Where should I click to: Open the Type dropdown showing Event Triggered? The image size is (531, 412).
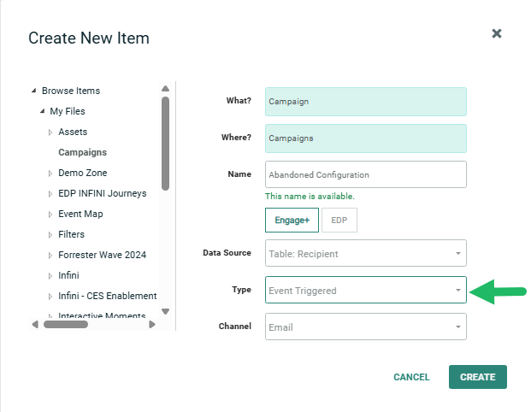click(x=366, y=291)
